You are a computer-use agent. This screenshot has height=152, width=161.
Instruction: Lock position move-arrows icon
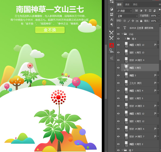(x=133, y=21)
